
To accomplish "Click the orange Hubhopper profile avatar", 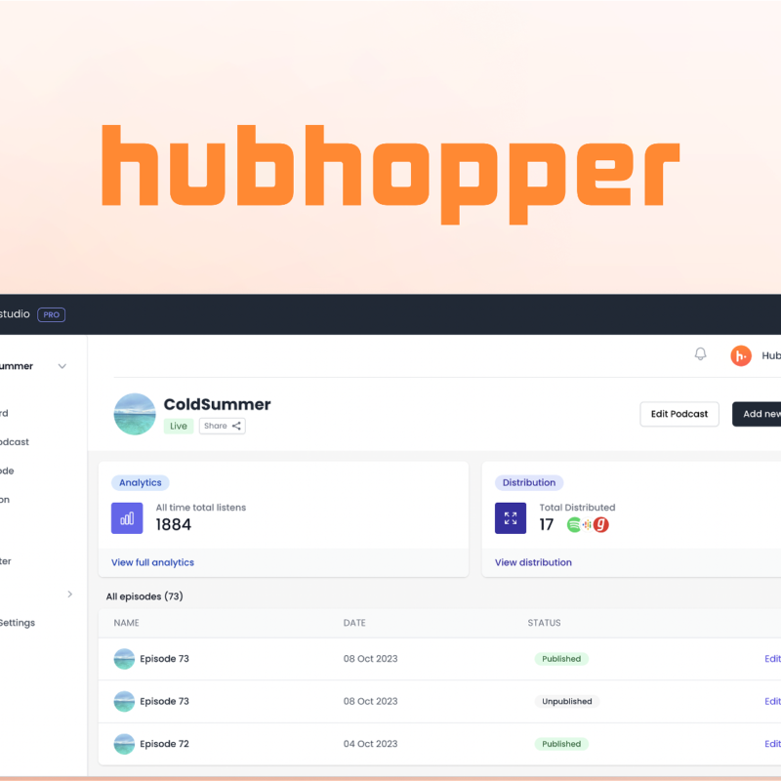I will [x=741, y=355].
